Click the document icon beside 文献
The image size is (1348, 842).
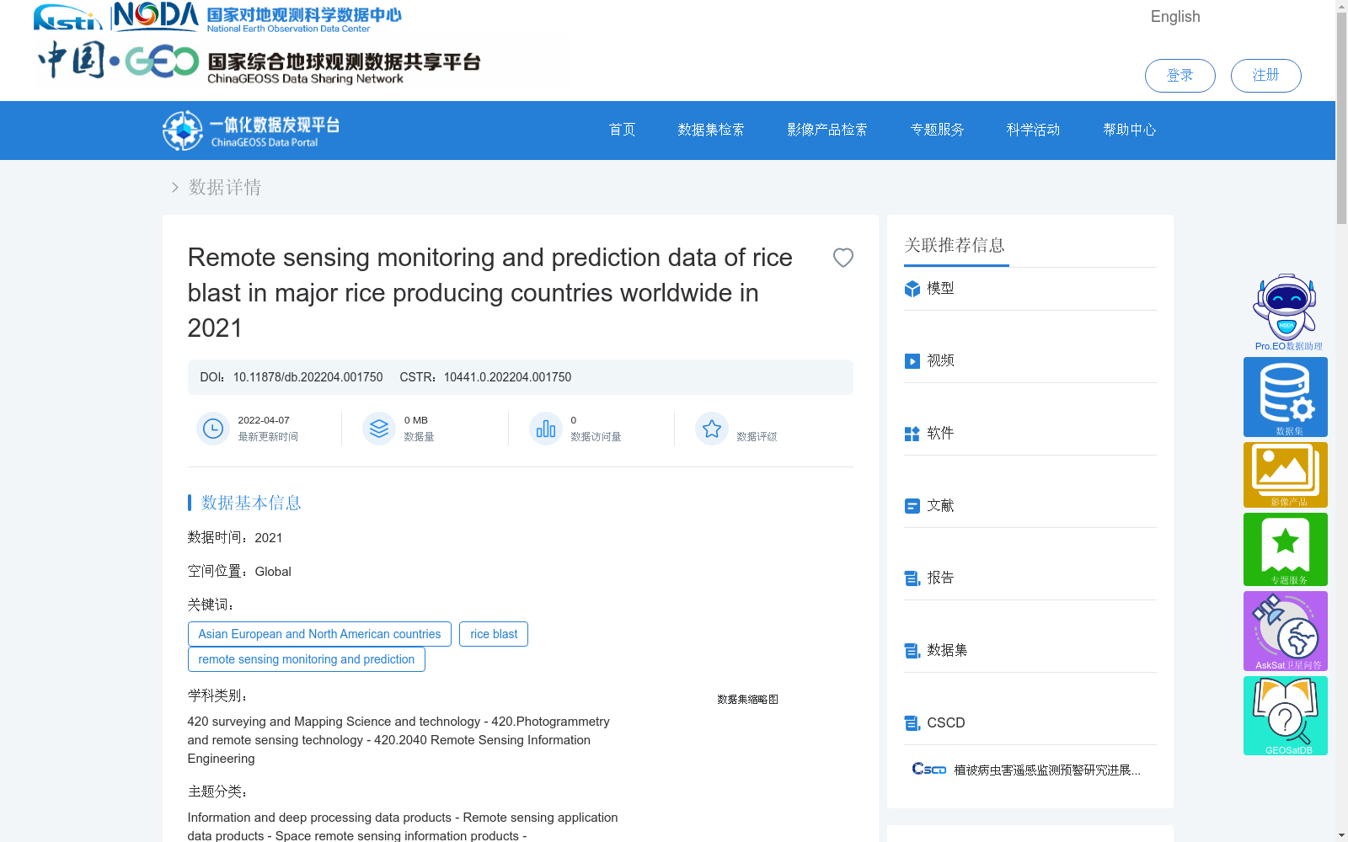pos(912,506)
